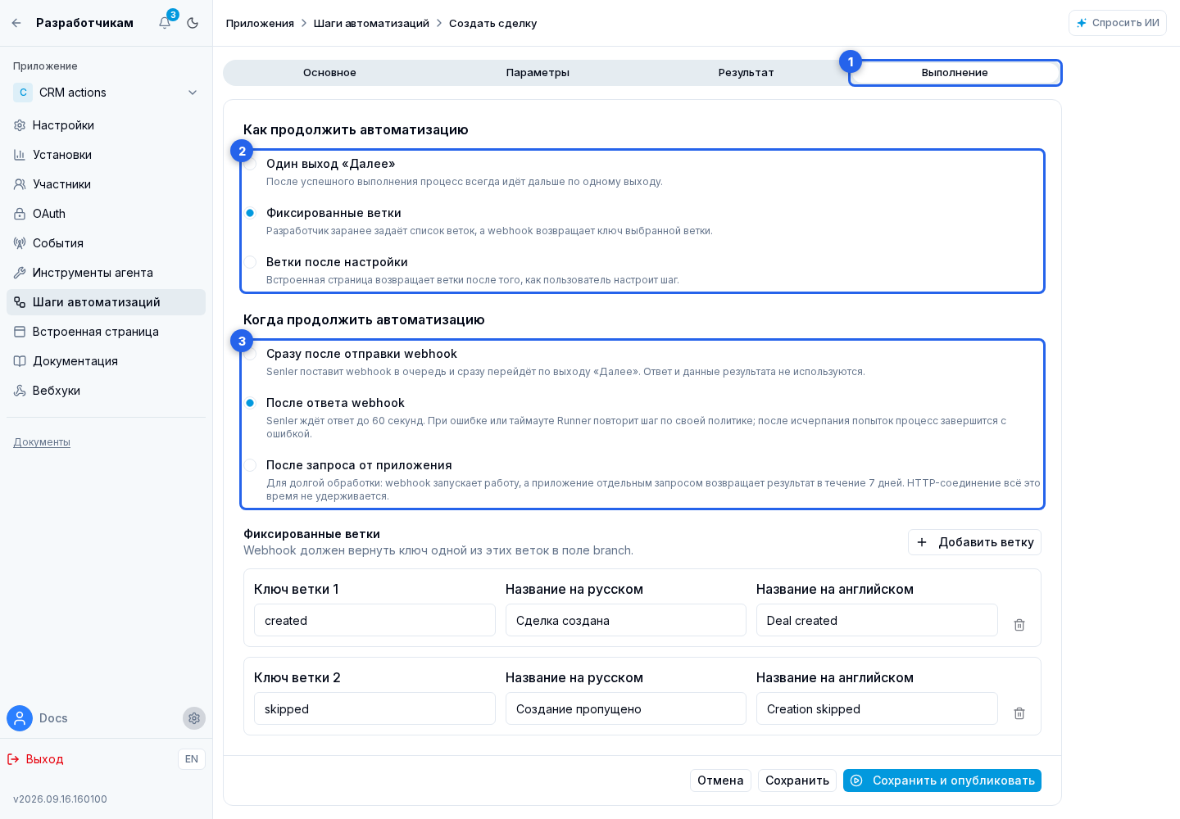Navigate to События in sidebar
This screenshot has width=1180, height=819.
pos(107,243)
